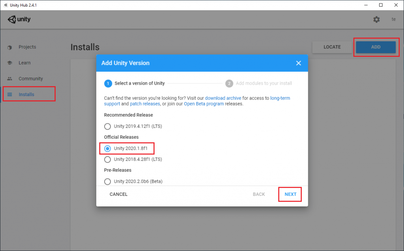Click the blue ADD button

click(x=376, y=47)
